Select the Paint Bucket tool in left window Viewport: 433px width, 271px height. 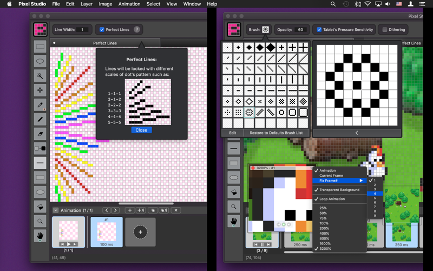click(x=40, y=207)
